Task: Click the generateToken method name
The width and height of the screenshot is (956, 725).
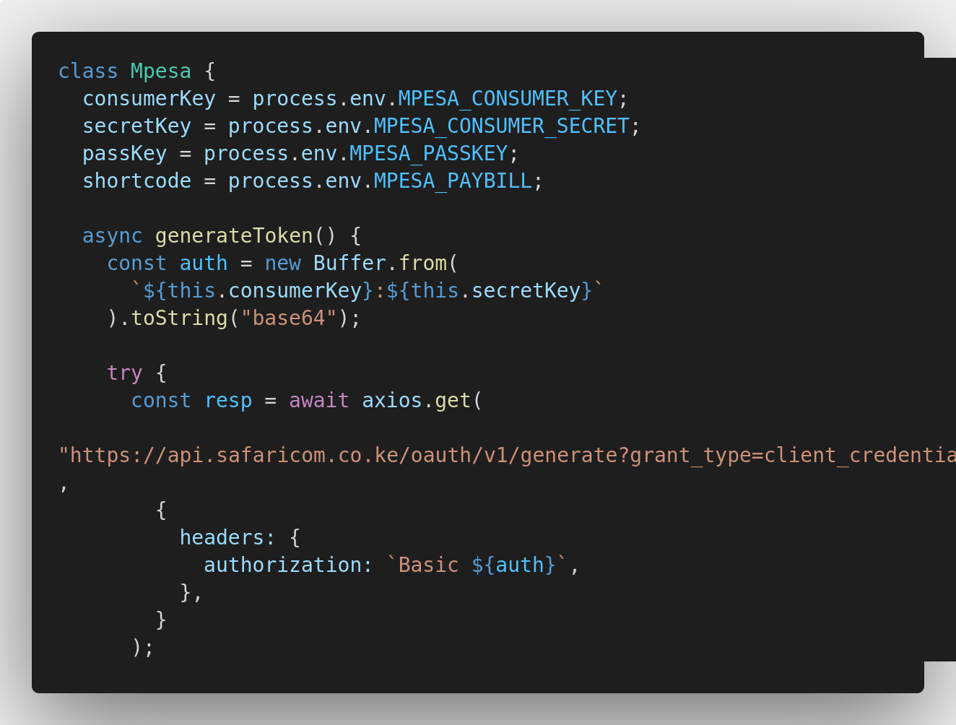Action: pyautogui.click(x=234, y=236)
